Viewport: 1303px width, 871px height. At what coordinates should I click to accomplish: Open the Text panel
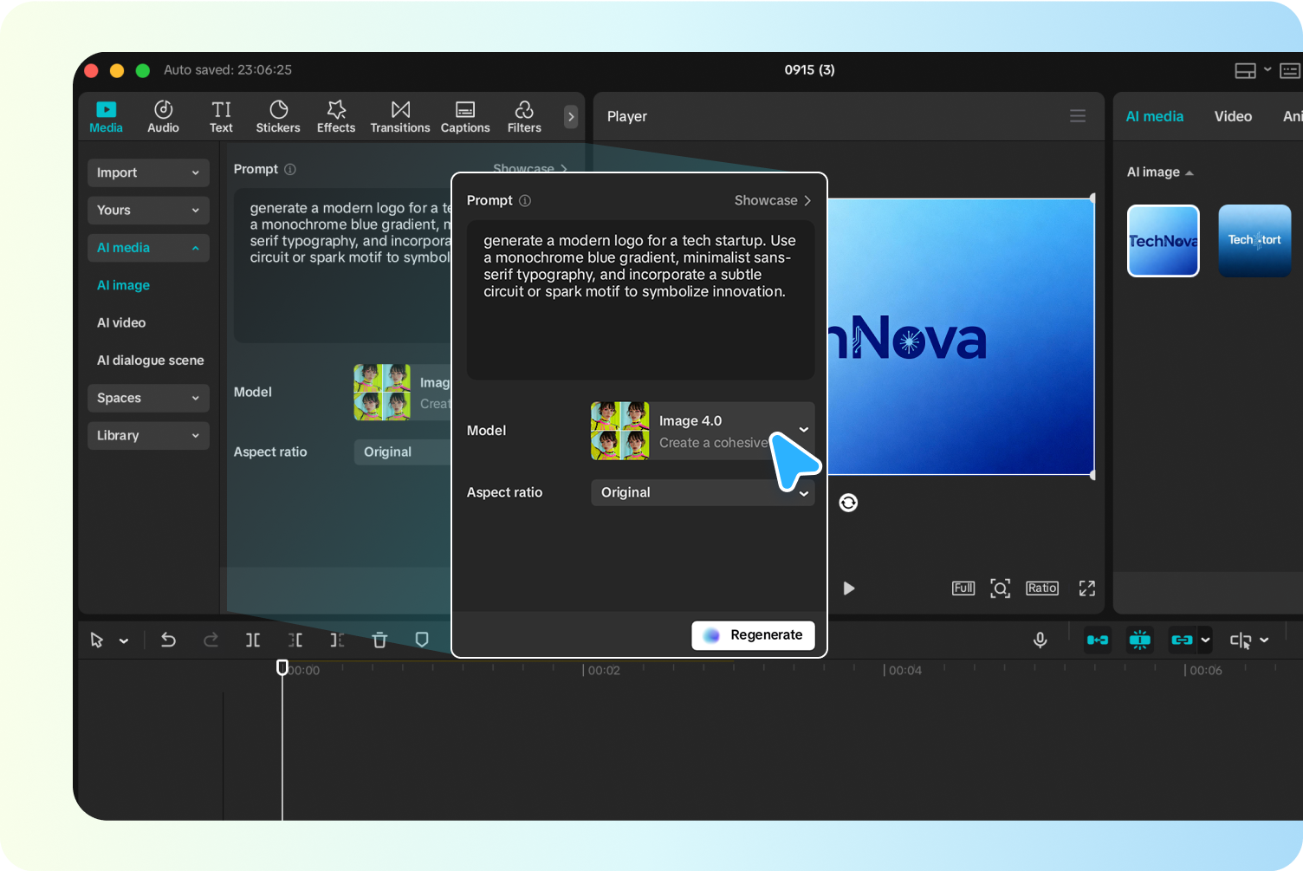click(x=221, y=116)
